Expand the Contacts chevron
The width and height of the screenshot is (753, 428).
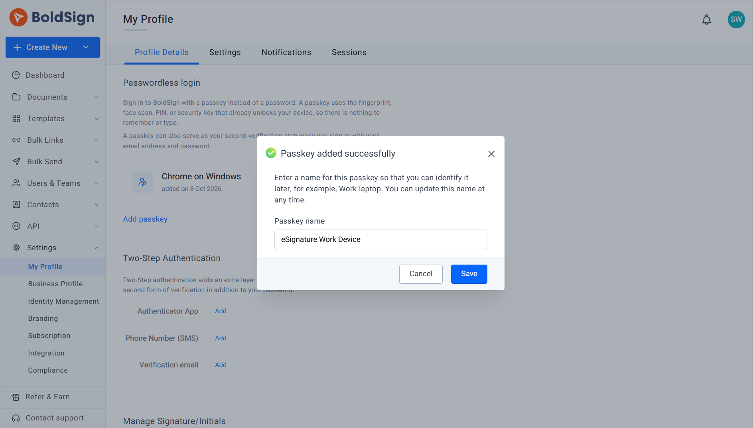point(97,205)
